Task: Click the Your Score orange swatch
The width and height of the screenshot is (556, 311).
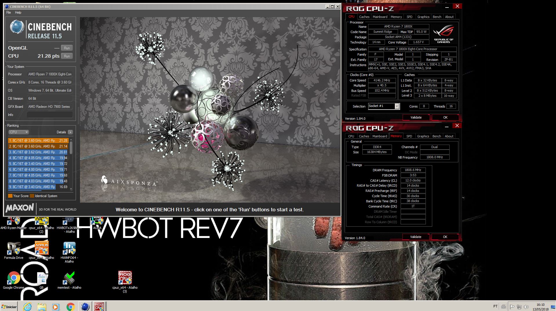Action: click(x=10, y=196)
